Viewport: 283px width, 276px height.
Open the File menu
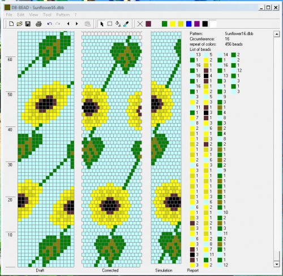(9, 15)
